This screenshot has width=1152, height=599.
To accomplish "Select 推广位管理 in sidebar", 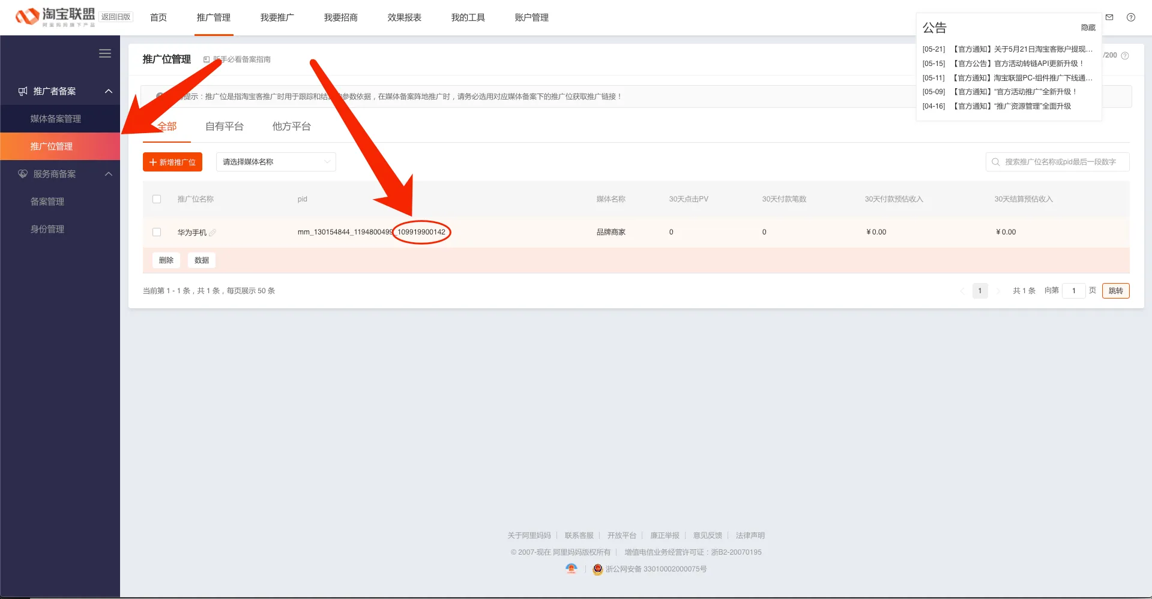I will (60, 146).
